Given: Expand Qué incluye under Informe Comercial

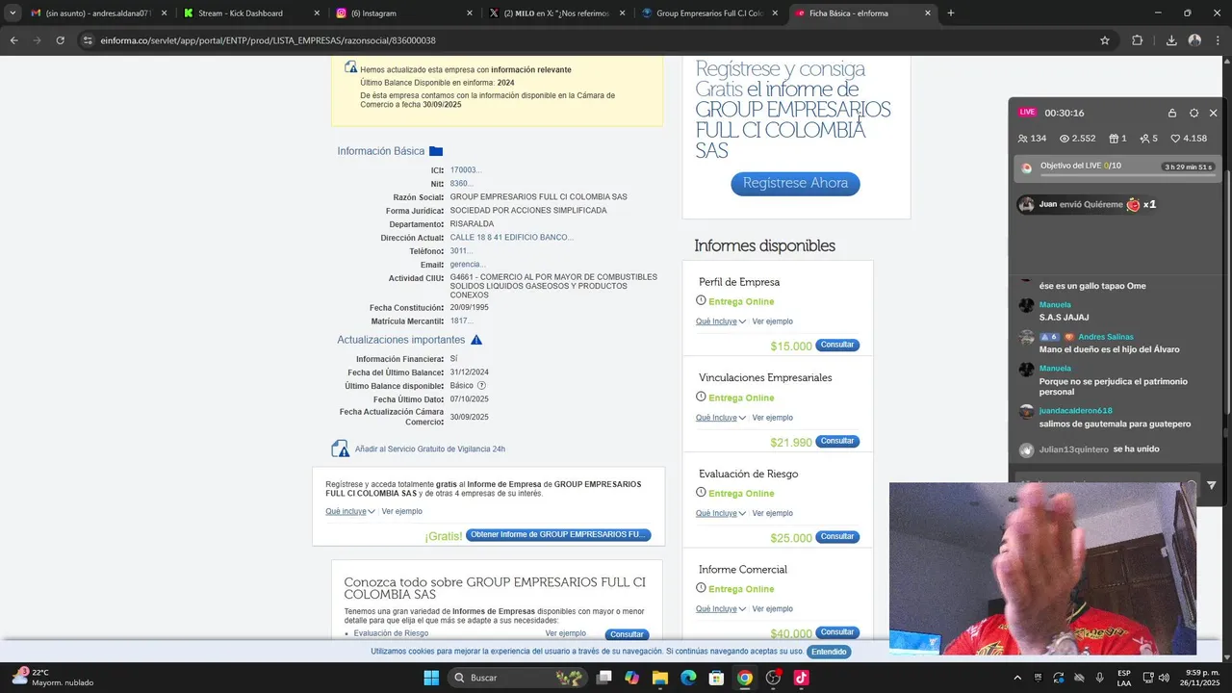Looking at the screenshot, I should point(721,609).
